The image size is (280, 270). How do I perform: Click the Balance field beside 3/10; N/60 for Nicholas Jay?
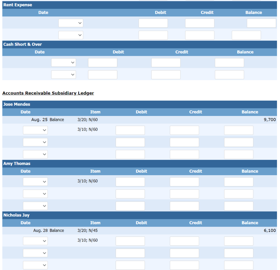[238, 241]
